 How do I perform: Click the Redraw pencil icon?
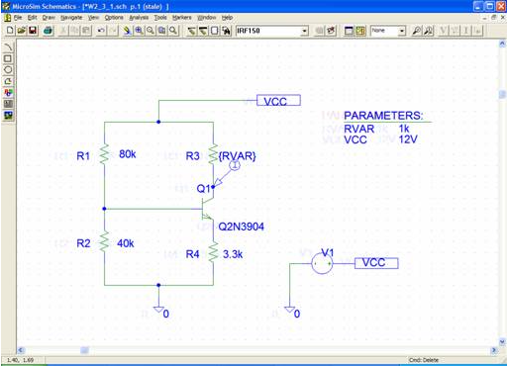point(127,31)
